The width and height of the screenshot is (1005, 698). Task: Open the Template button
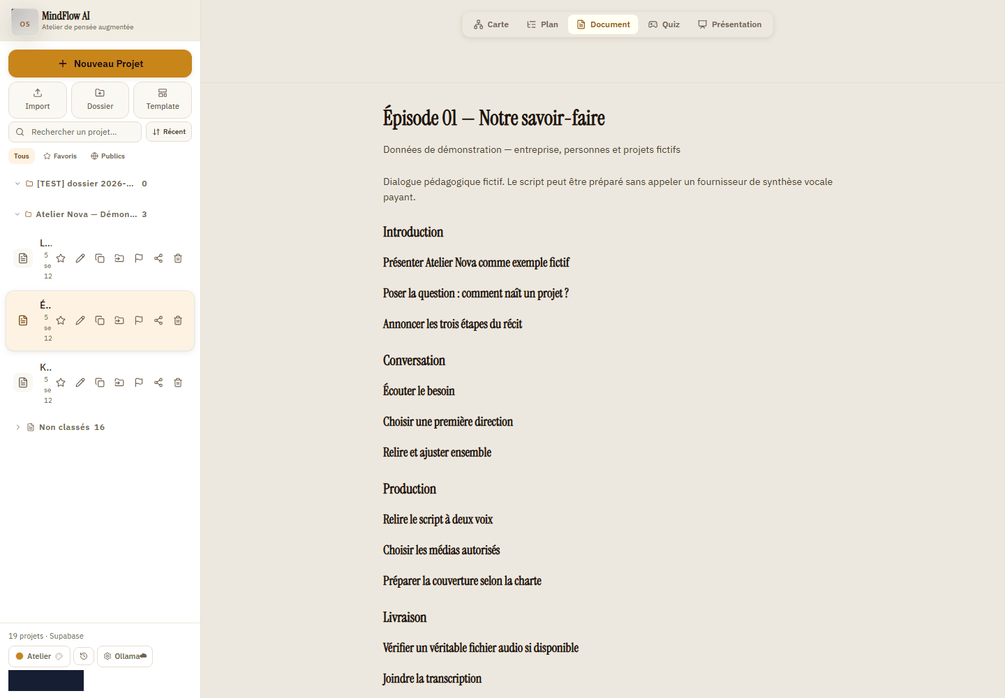pos(163,100)
